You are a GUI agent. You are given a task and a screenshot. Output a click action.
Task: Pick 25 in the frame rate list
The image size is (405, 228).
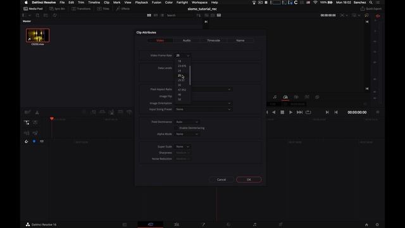pos(179,75)
